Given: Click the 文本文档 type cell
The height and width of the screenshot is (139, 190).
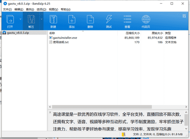Looking at the screenshot, I should click(x=171, y=42).
